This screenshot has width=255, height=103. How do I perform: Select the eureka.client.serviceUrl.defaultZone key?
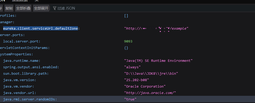[41, 28]
